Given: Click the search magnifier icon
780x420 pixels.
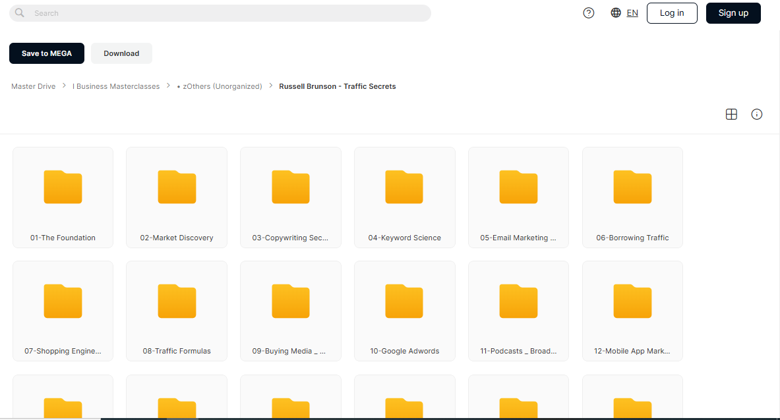Looking at the screenshot, I should point(19,13).
